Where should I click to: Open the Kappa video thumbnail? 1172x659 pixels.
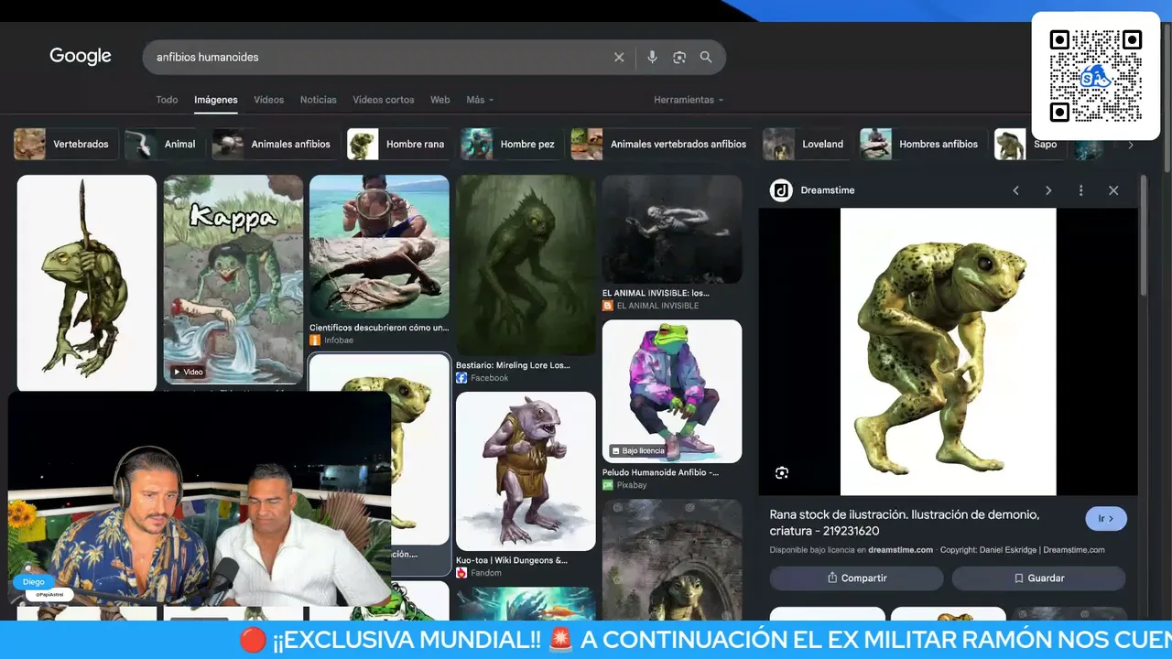tap(233, 279)
